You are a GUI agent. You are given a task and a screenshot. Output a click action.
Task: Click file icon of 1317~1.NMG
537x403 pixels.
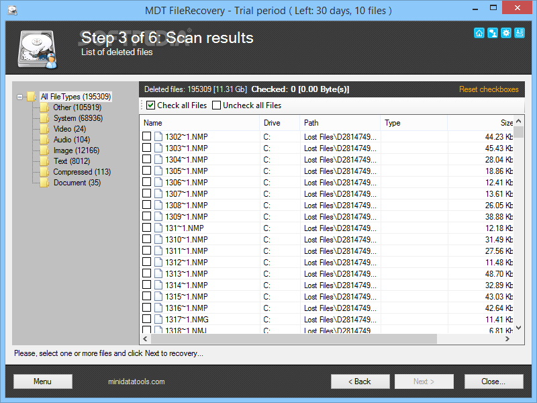click(158, 320)
